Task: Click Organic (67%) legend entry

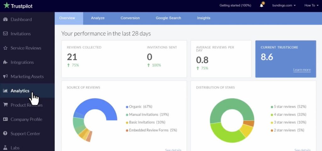Action: (139, 107)
